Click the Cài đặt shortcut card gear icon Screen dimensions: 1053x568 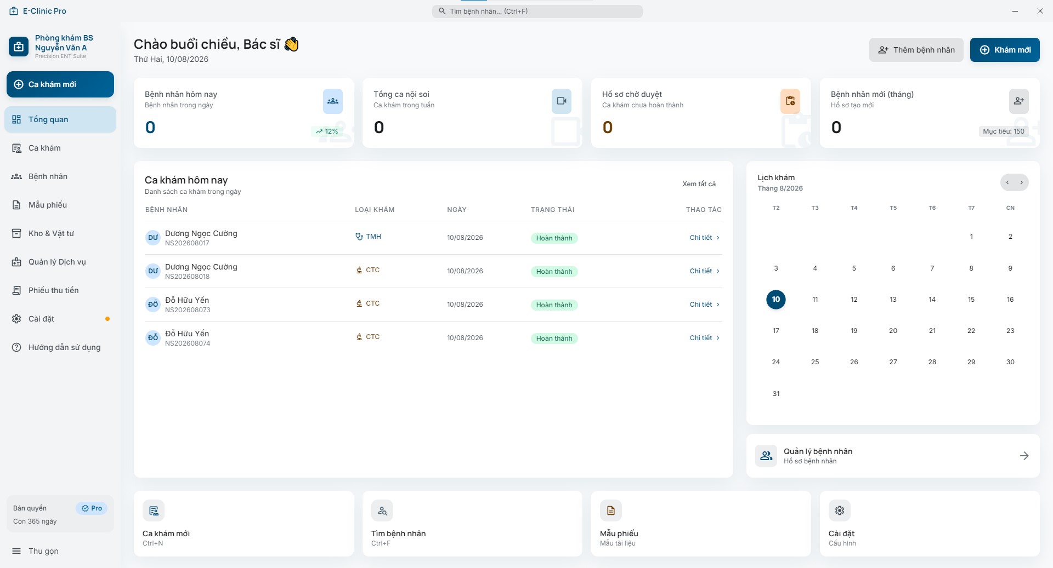pos(840,510)
